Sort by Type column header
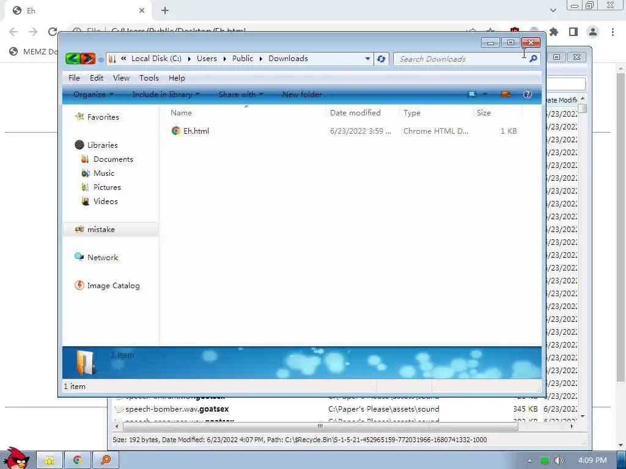Screen dimensions: 626x469 click(436, 113)
